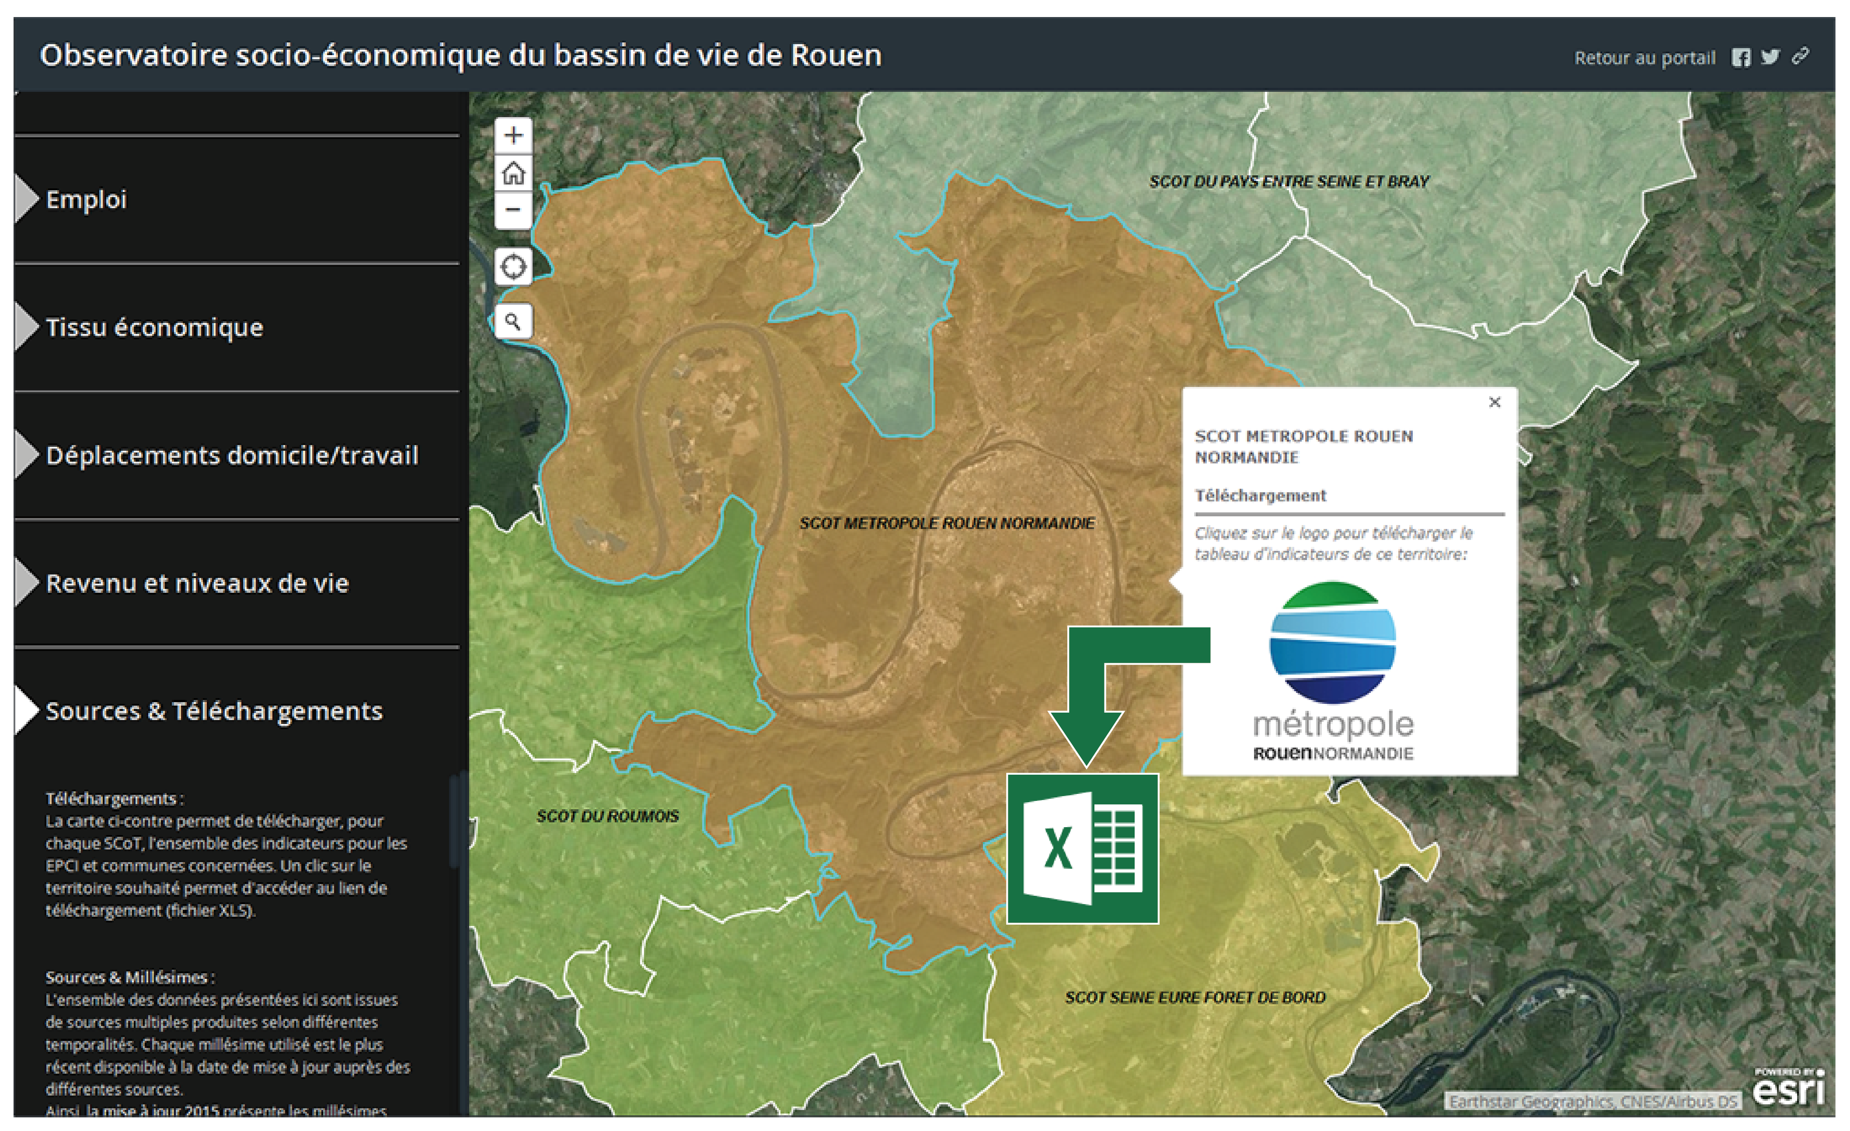
Task: Copy the share link icon
Action: tap(1801, 56)
